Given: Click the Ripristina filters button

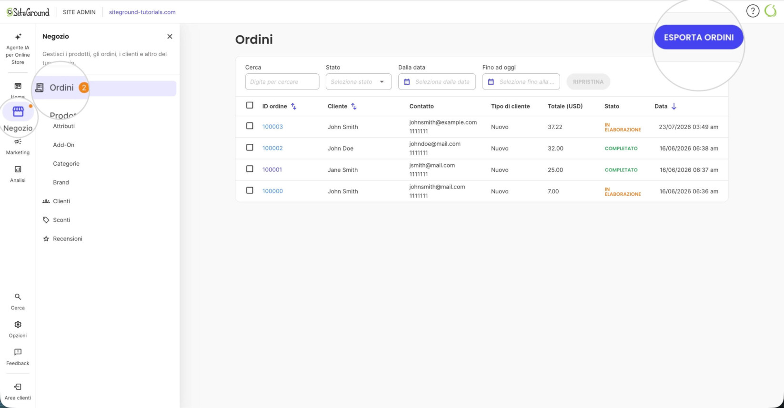Looking at the screenshot, I should [x=588, y=82].
